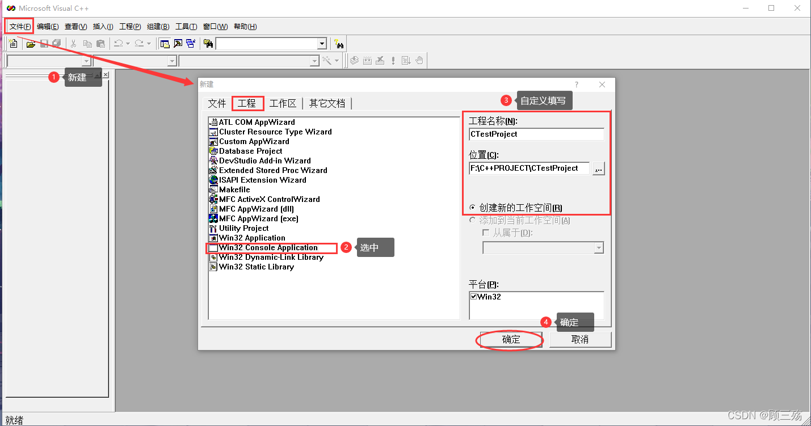Image resolution: width=811 pixels, height=426 pixels.
Task: Switch to the 工程 tab in dialog
Action: click(x=247, y=103)
